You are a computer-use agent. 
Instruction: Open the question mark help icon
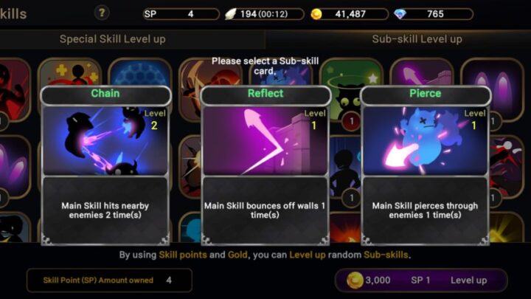point(102,13)
